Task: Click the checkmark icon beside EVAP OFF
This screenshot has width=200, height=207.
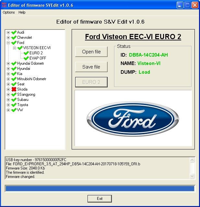Action: [x=26, y=58]
